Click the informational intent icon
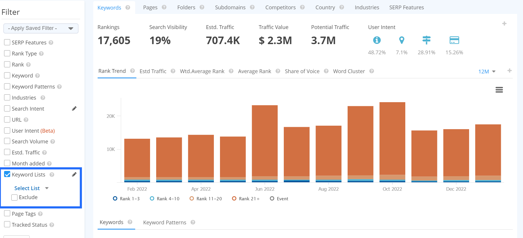The height and width of the screenshot is (238, 523). tap(377, 40)
